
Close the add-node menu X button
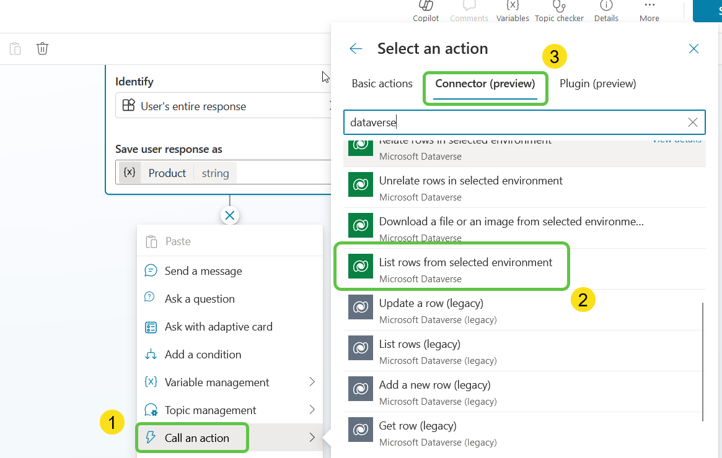coord(230,215)
